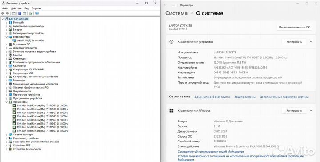Select Звуковые, игровые и видеоустройства item

coord(34,52)
